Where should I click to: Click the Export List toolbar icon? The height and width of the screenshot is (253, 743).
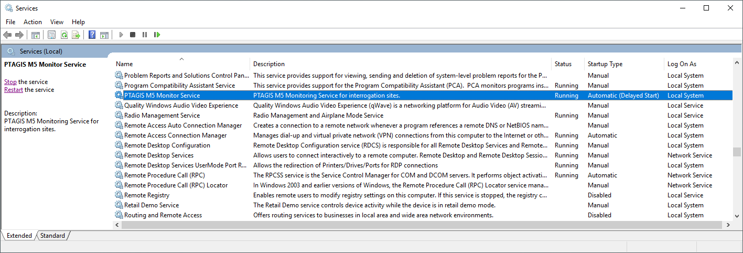(x=76, y=35)
